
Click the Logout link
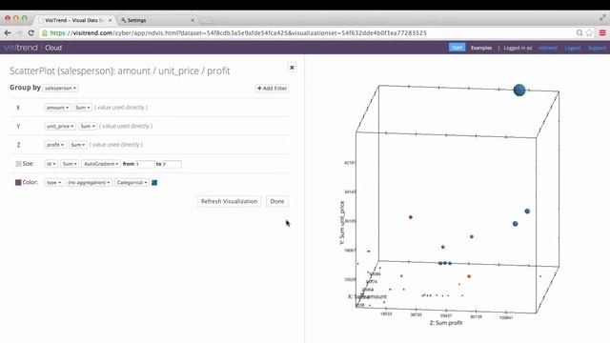[x=573, y=48]
